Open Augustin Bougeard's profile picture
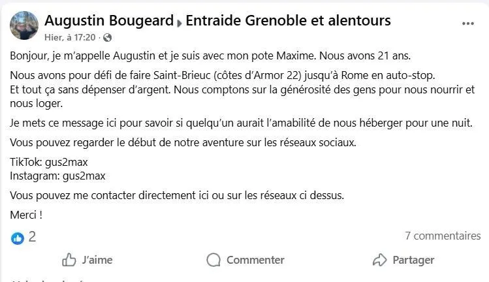Image resolution: width=489 pixels, height=282 pixels. click(x=24, y=25)
